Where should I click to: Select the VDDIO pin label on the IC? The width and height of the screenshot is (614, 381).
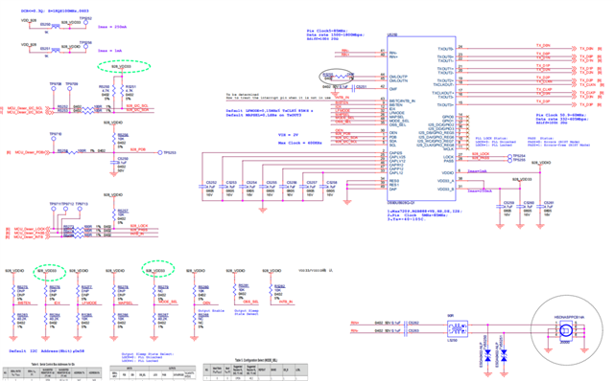tap(448, 172)
